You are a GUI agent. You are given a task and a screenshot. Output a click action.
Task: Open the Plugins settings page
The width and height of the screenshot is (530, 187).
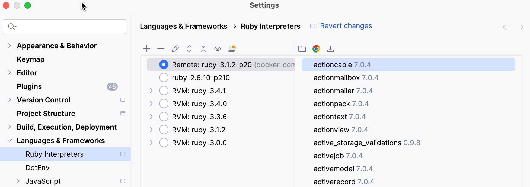point(29,86)
